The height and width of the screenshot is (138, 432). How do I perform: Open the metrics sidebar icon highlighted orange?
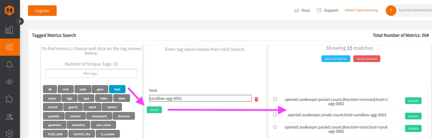point(10,47)
